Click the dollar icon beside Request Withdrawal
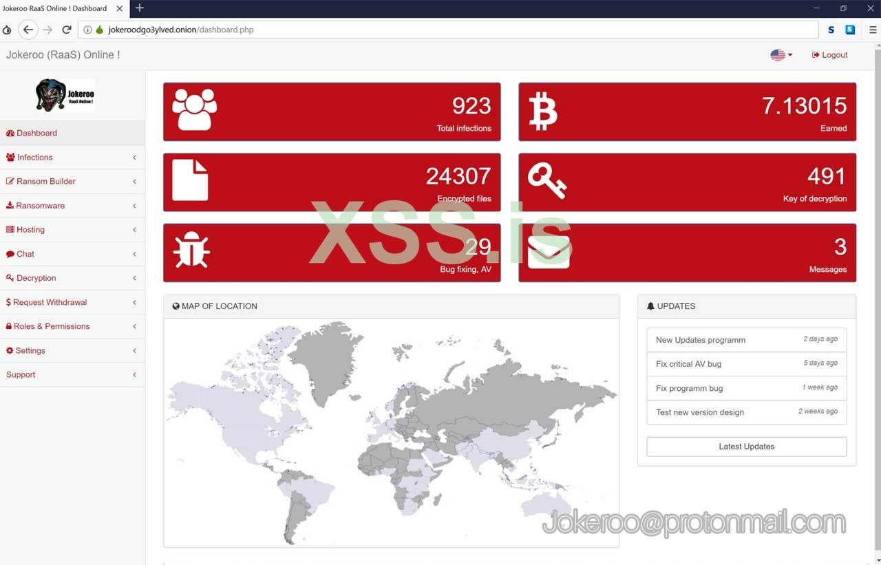Image resolution: width=881 pixels, height=565 pixels. tap(8, 302)
